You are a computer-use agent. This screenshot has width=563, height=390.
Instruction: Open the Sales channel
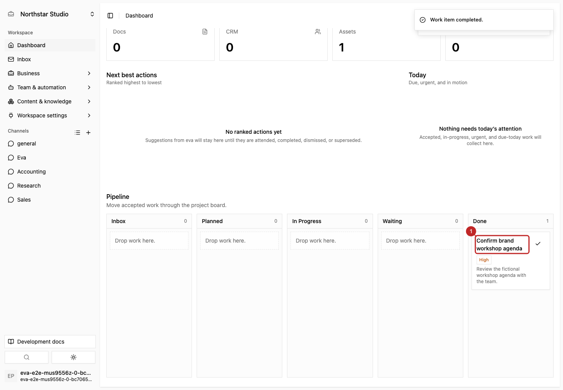50,200
